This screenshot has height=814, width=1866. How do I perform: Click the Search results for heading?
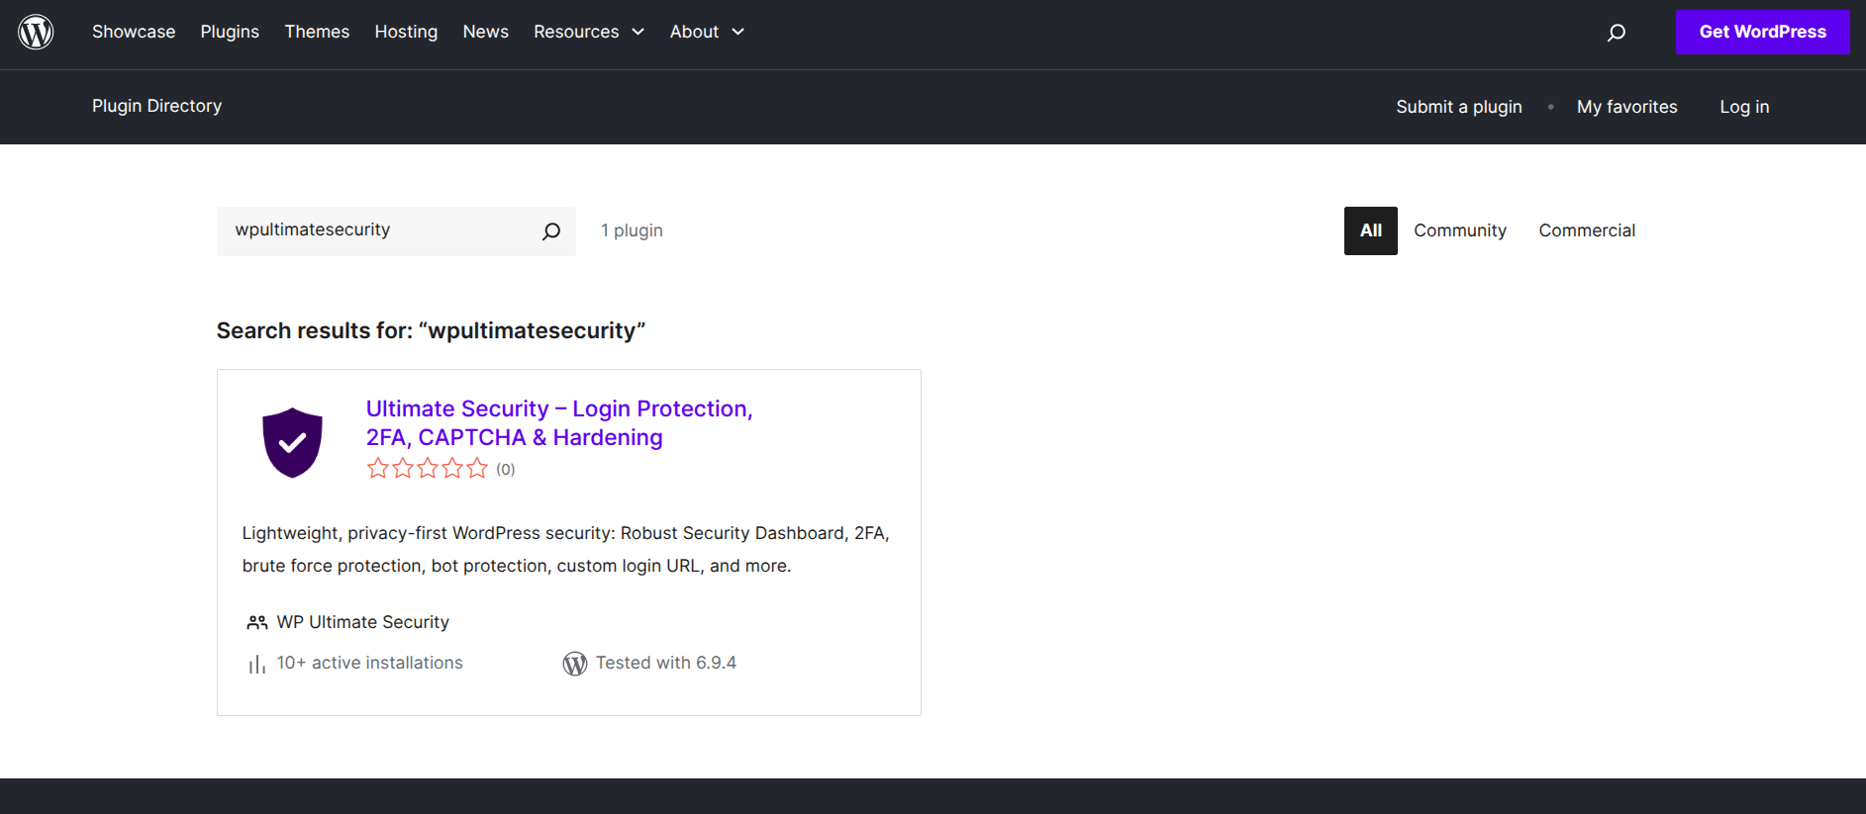(431, 330)
